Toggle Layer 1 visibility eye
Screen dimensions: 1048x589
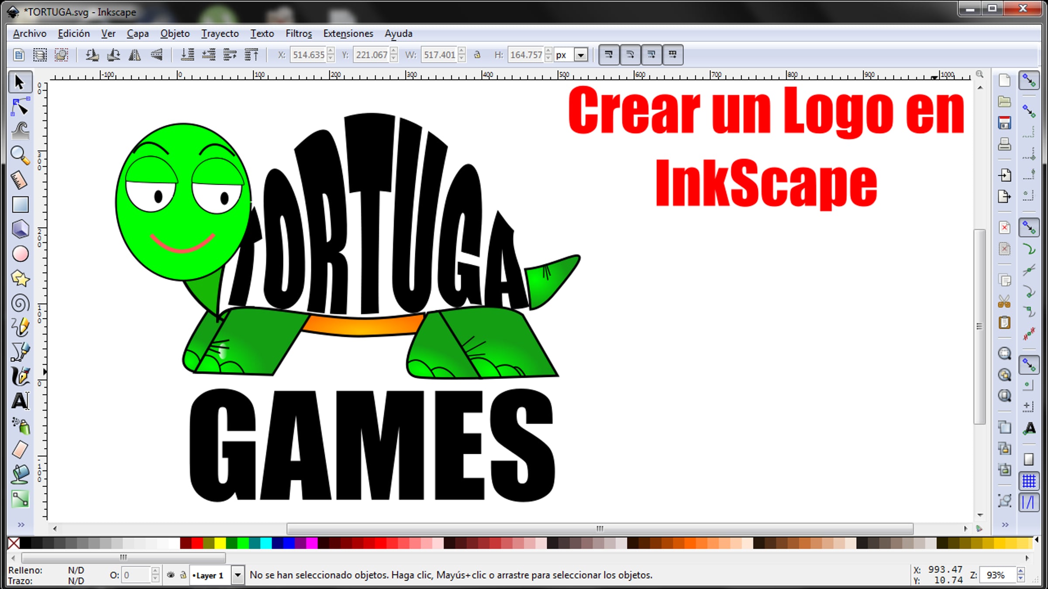171,575
